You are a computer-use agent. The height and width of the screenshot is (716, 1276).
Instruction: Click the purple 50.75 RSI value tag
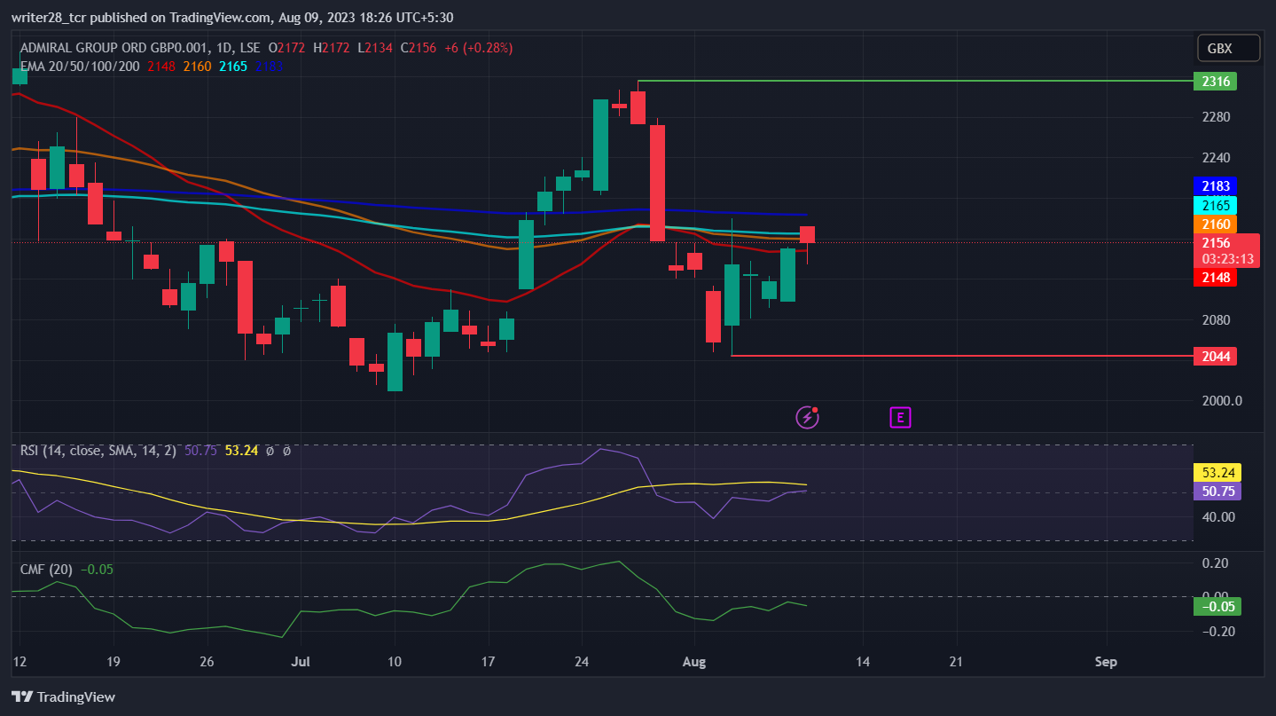(1217, 491)
